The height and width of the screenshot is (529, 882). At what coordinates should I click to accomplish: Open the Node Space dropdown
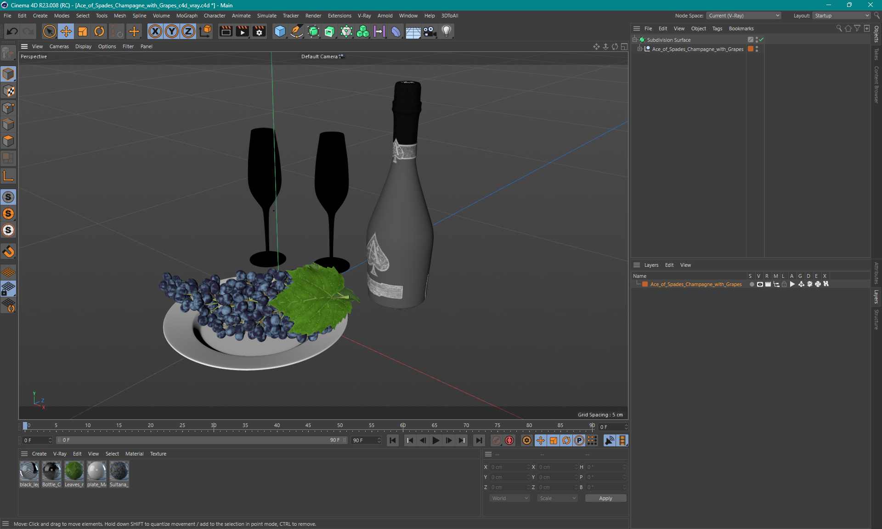pyautogui.click(x=743, y=16)
